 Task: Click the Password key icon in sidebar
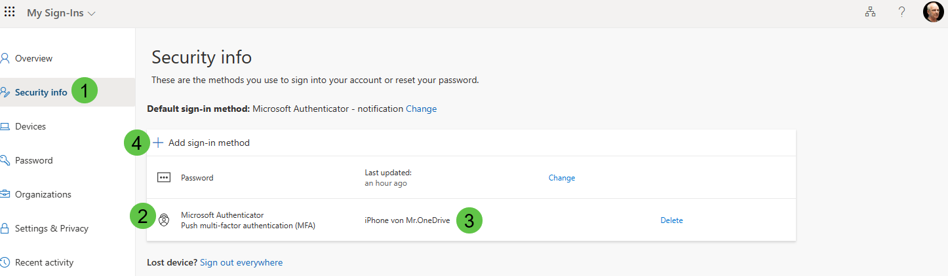click(5, 160)
